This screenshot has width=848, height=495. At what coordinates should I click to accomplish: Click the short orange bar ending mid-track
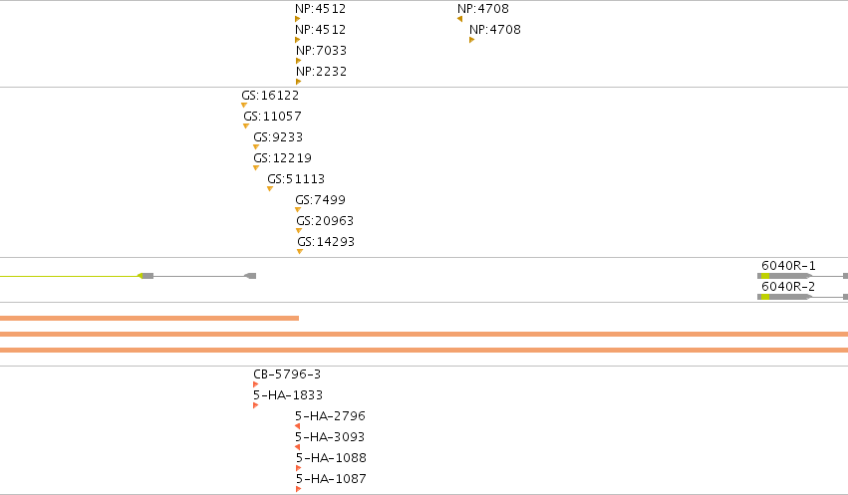pyautogui.click(x=149, y=319)
